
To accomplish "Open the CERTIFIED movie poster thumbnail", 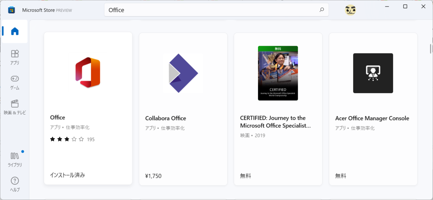I will pyautogui.click(x=278, y=73).
